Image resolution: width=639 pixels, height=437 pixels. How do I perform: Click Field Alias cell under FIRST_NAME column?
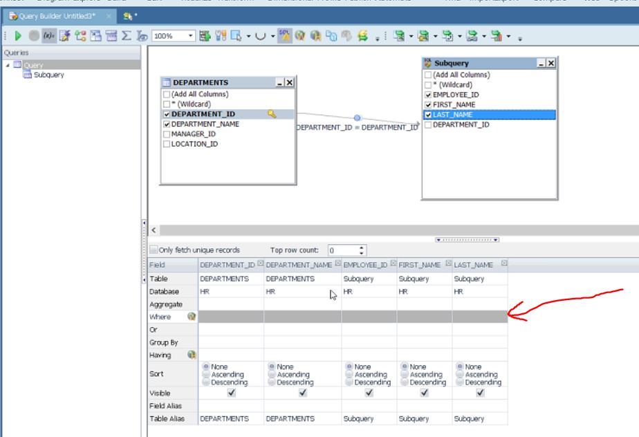(424, 406)
